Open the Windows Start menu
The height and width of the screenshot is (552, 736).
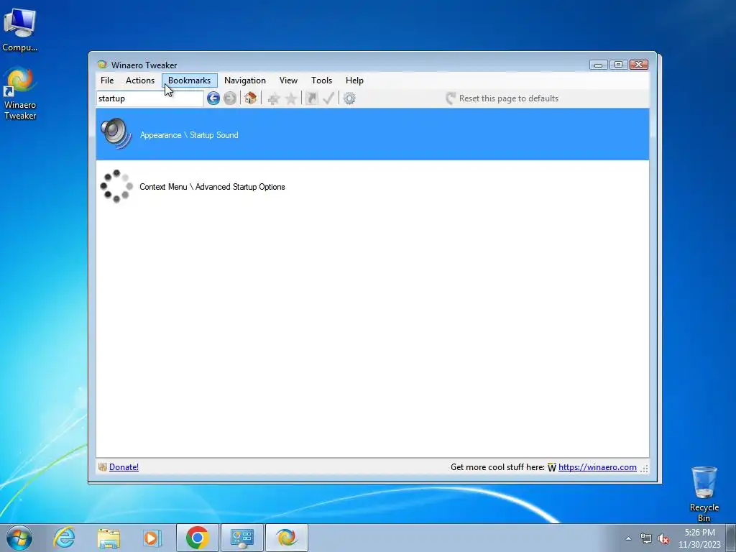19,538
